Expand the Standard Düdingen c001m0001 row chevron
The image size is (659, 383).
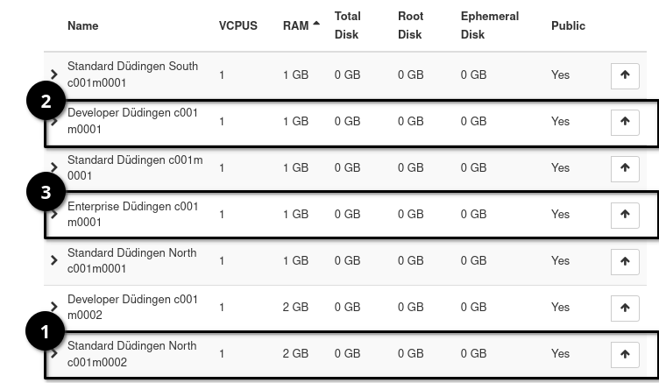click(x=54, y=167)
